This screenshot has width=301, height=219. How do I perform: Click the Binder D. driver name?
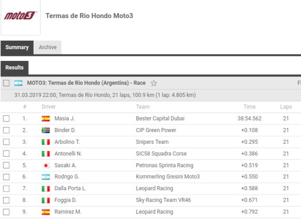click(65, 130)
